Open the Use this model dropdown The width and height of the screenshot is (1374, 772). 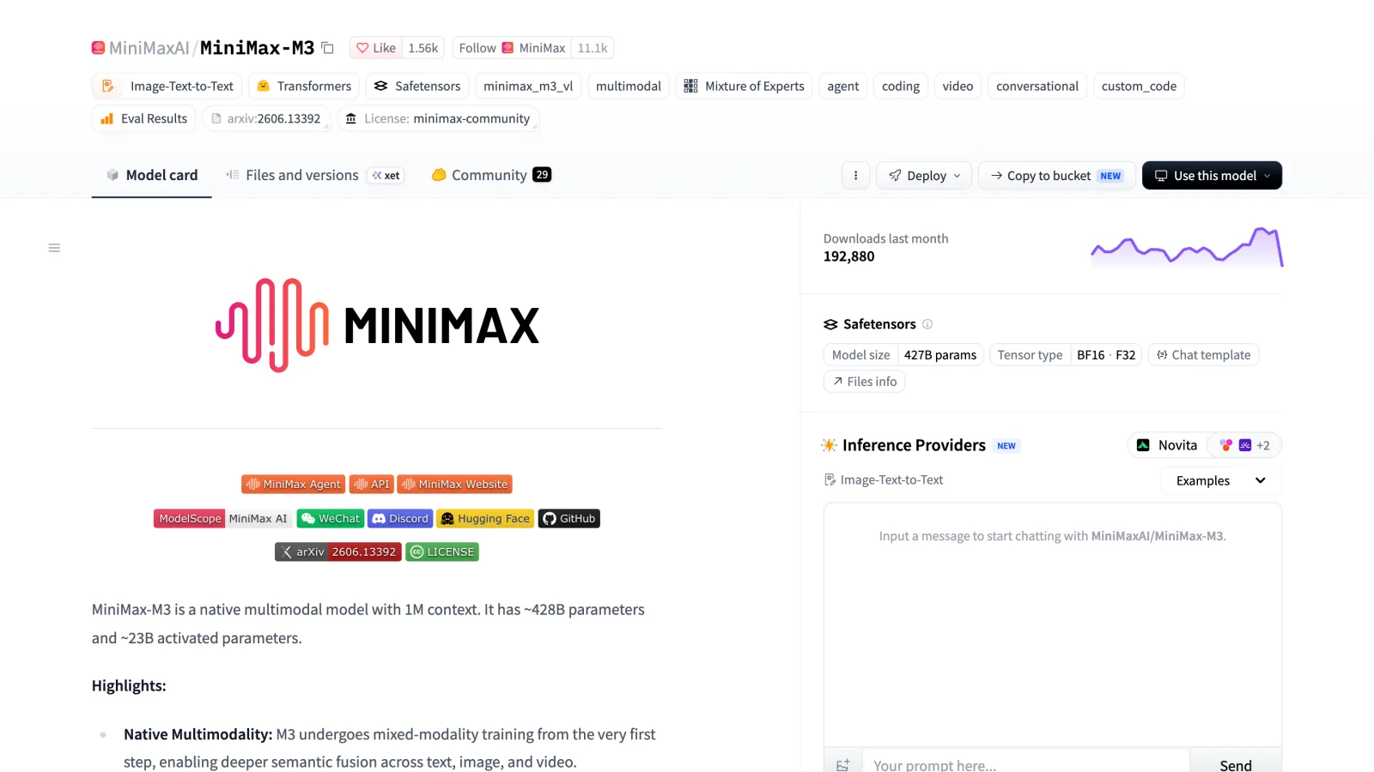[x=1212, y=176]
